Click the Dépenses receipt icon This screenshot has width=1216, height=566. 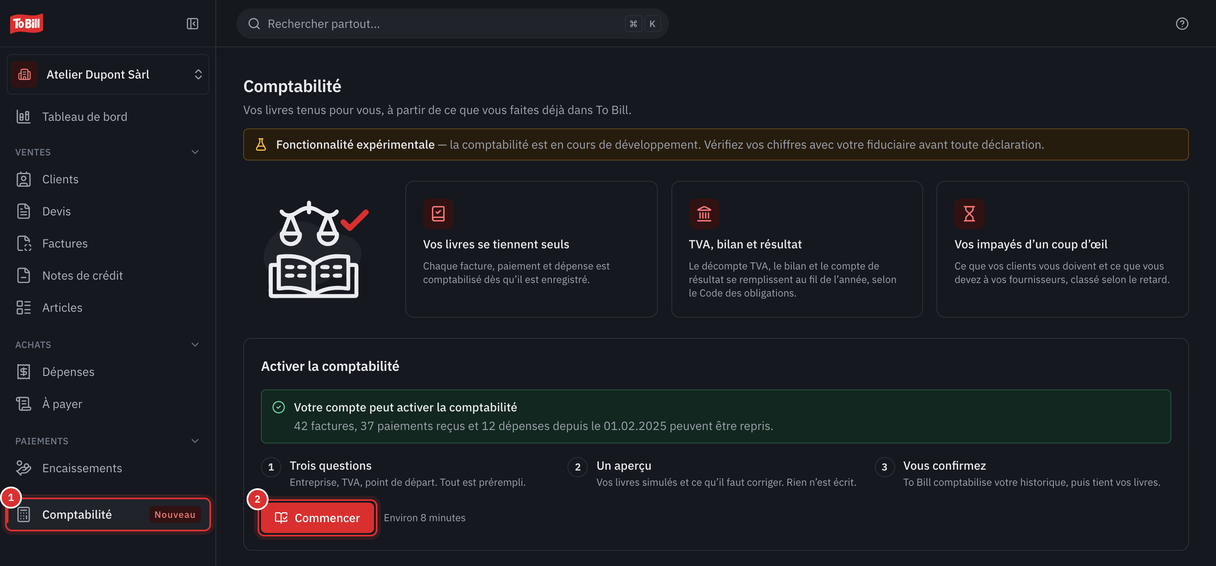(x=23, y=372)
